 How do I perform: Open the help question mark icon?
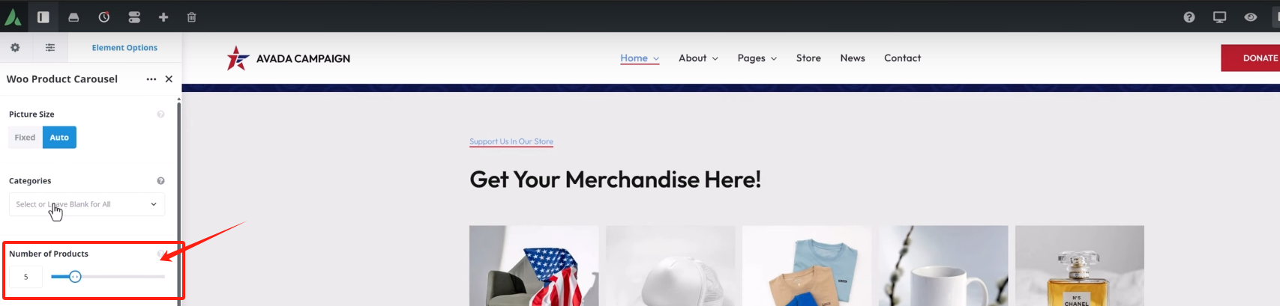pos(1189,16)
